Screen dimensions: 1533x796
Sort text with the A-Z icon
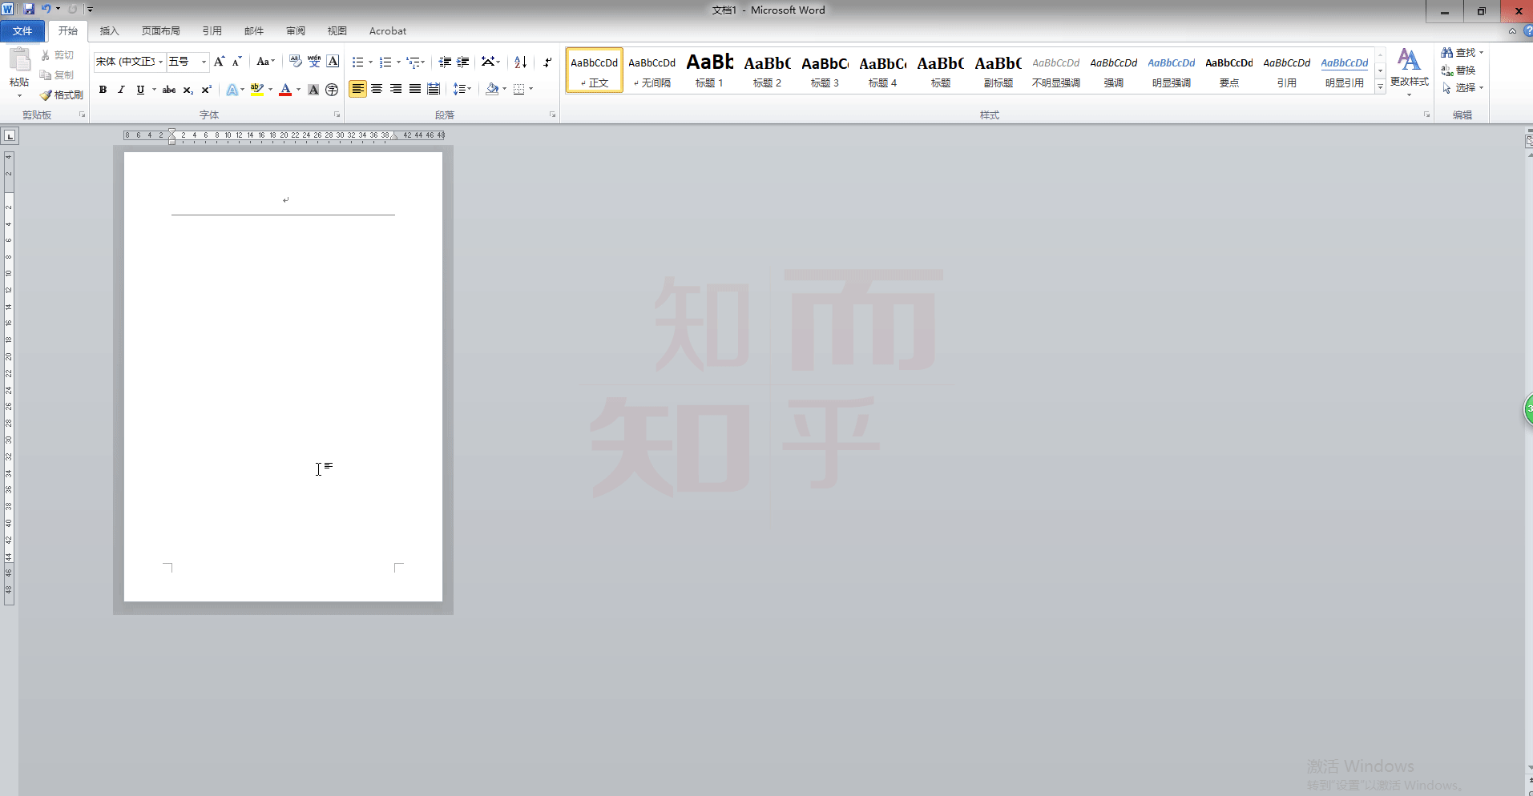(520, 62)
